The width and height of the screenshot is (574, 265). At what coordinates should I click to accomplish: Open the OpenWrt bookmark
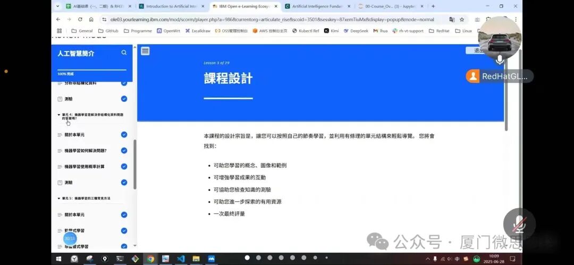pyautogui.click(x=168, y=31)
